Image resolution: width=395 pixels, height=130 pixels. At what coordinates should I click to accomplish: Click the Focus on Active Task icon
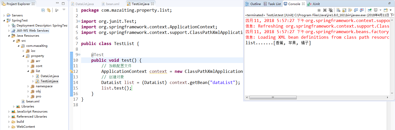(57, 10)
